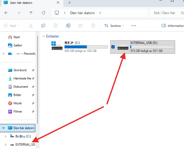Click the pin icon next to Skrivbord
Screen dimensions: 184x149
(33, 70)
